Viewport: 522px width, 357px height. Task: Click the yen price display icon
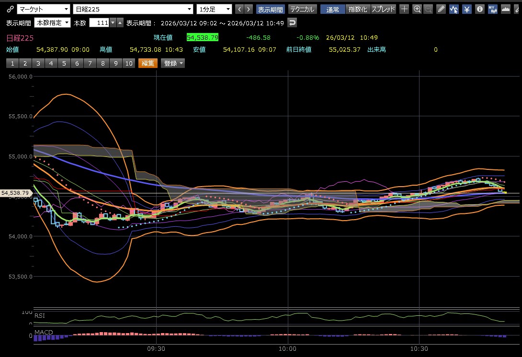coord(466,9)
